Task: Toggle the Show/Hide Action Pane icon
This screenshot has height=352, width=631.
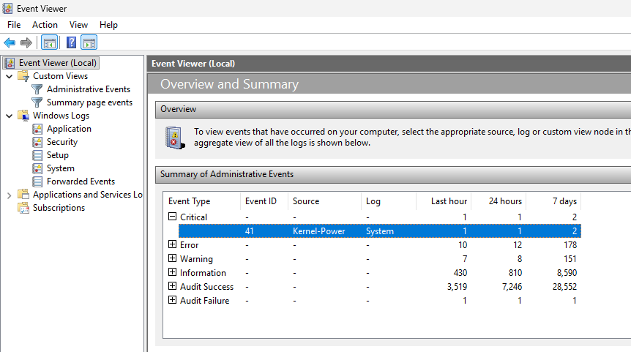Action: click(x=89, y=42)
